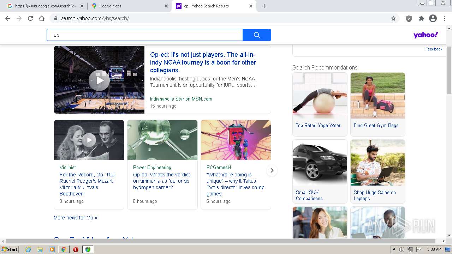Click the horizontal scrollbar right arrow
Image resolution: width=452 pixels, height=254 pixels.
[x=444, y=241]
